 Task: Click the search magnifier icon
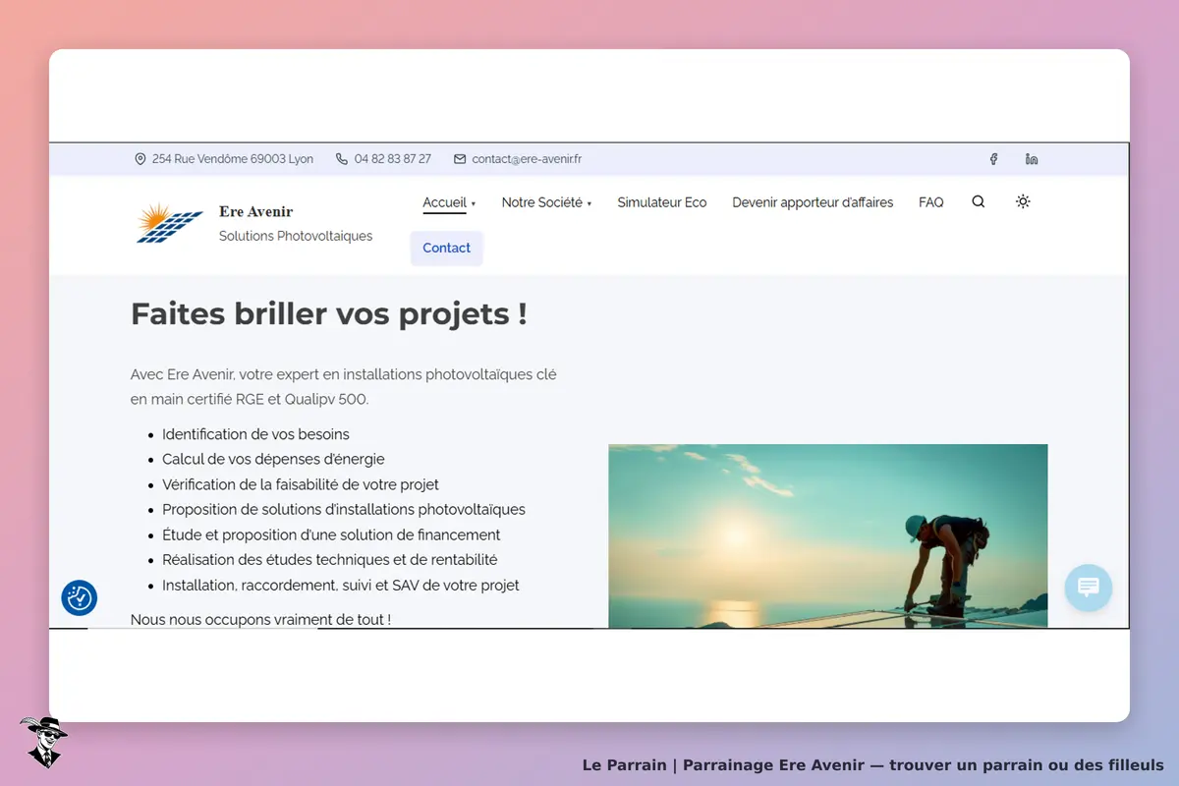click(979, 201)
